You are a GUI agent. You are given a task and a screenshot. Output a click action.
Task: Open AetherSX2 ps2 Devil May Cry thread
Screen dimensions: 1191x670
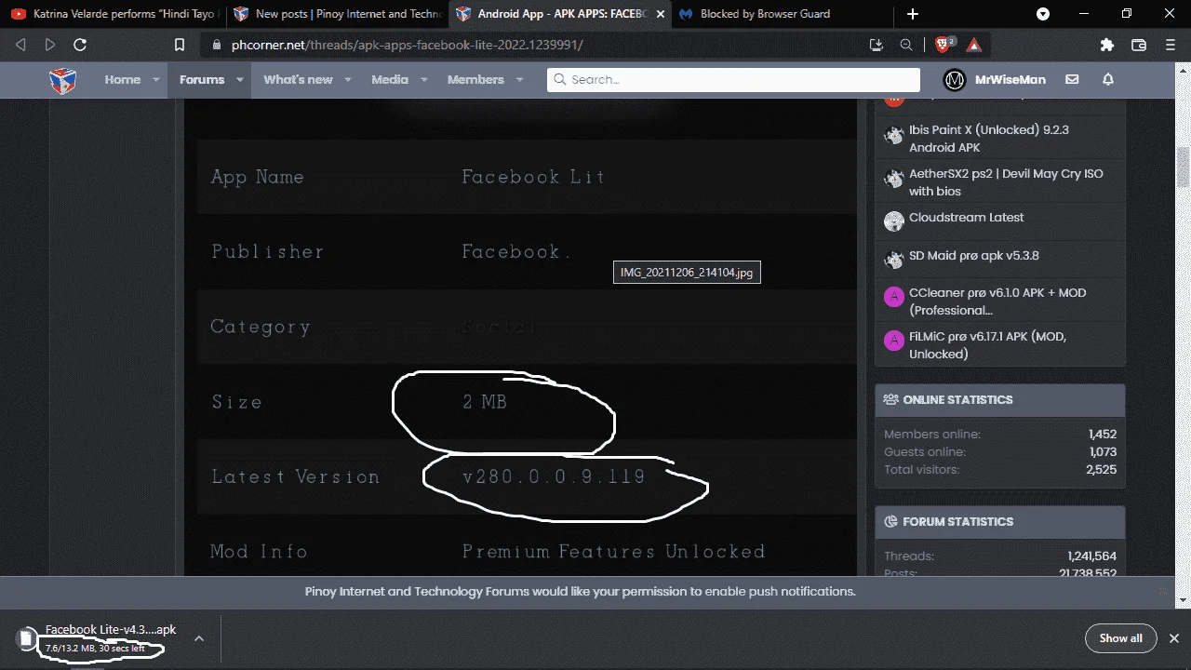(1006, 182)
